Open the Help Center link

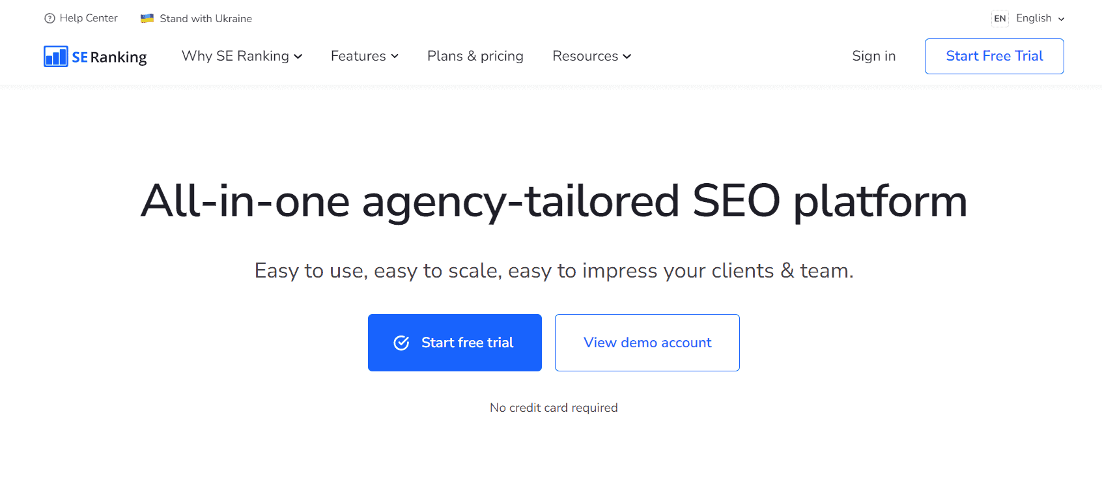pyautogui.click(x=89, y=18)
